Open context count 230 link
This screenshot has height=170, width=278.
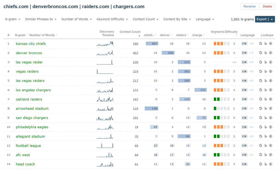[135, 62]
